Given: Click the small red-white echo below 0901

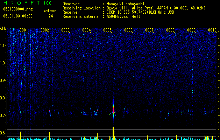Looking at the screenshot, I should (20, 112).
